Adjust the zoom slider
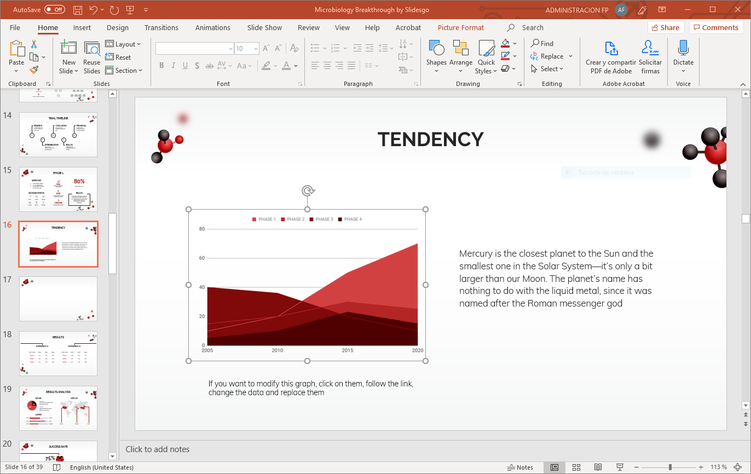751x474 pixels. coord(671,467)
